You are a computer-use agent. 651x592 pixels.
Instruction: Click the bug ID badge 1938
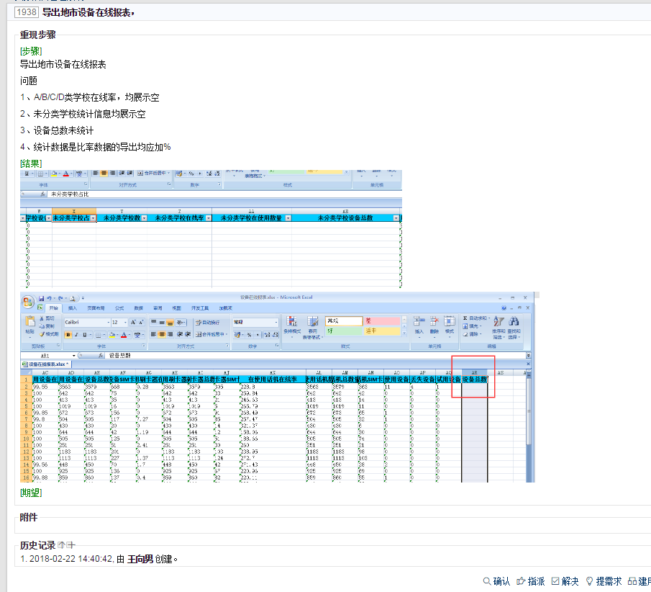(x=27, y=12)
